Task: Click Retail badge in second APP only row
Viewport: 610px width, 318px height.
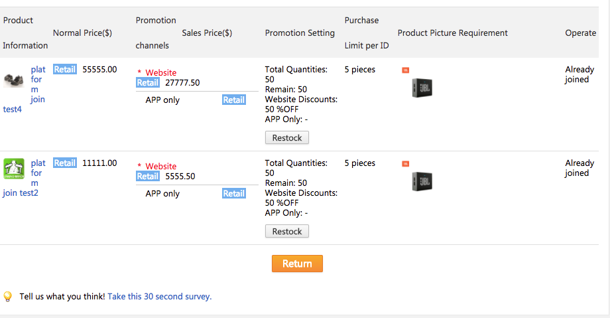Action: pos(233,194)
